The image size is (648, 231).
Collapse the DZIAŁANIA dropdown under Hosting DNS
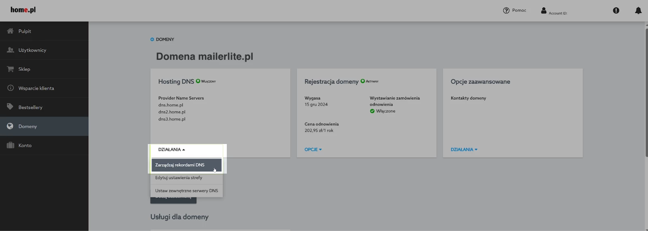click(171, 150)
